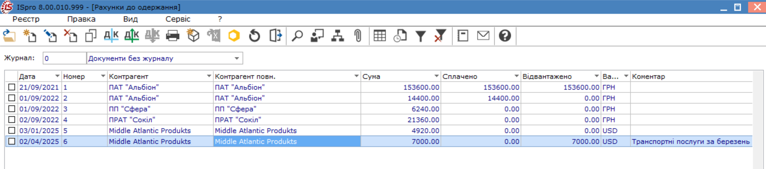This screenshot has width=766, height=169.
Task: Open the Вид menu
Action: (x=130, y=19)
